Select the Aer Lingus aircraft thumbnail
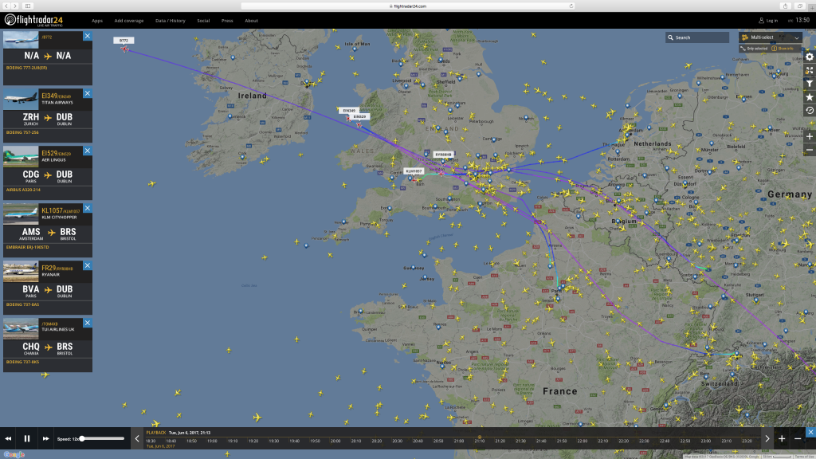The image size is (816, 459). tap(21, 156)
